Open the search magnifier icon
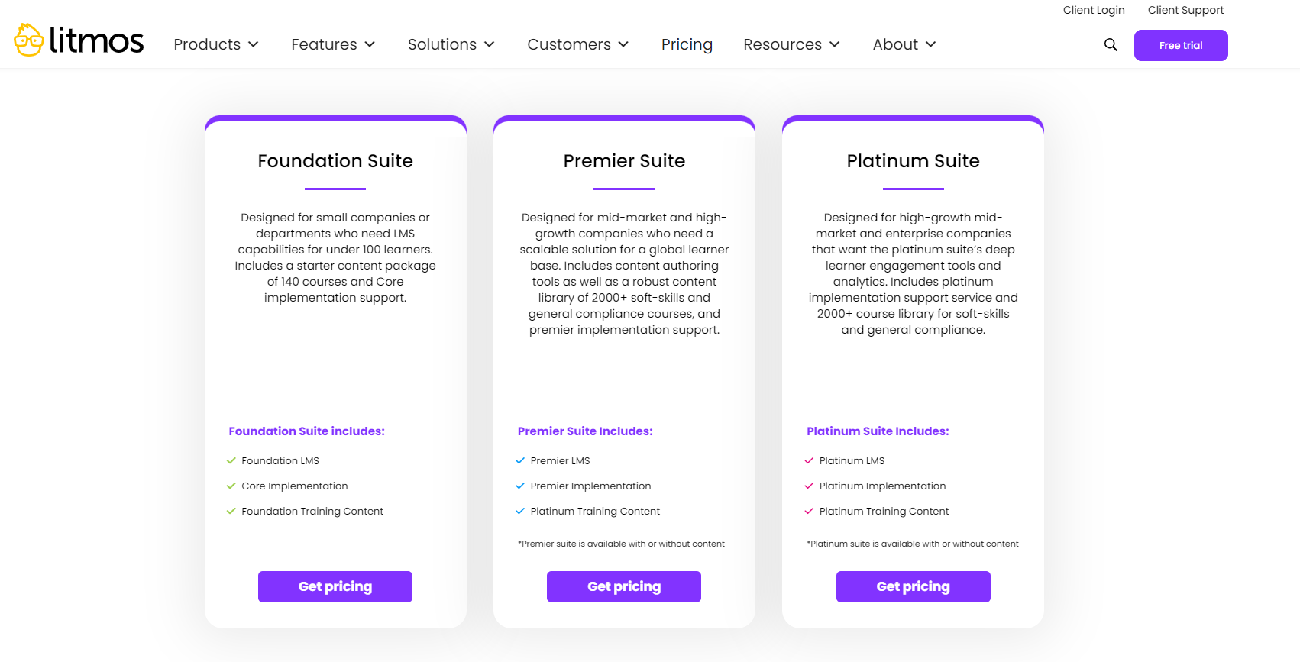This screenshot has width=1300, height=662. tap(1111, 45)
